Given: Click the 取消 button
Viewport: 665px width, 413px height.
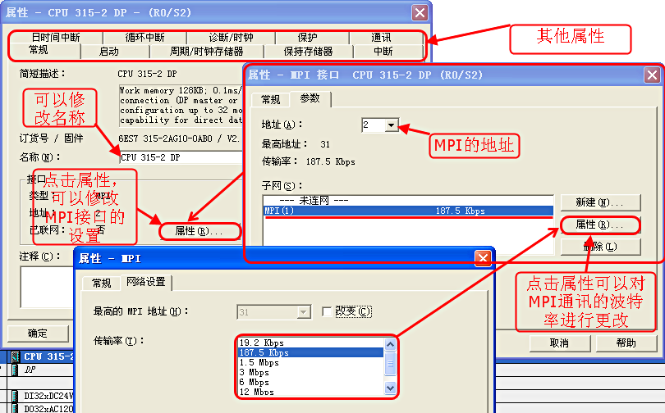Looking at the screenshot, I should click(x=560, y=343).
